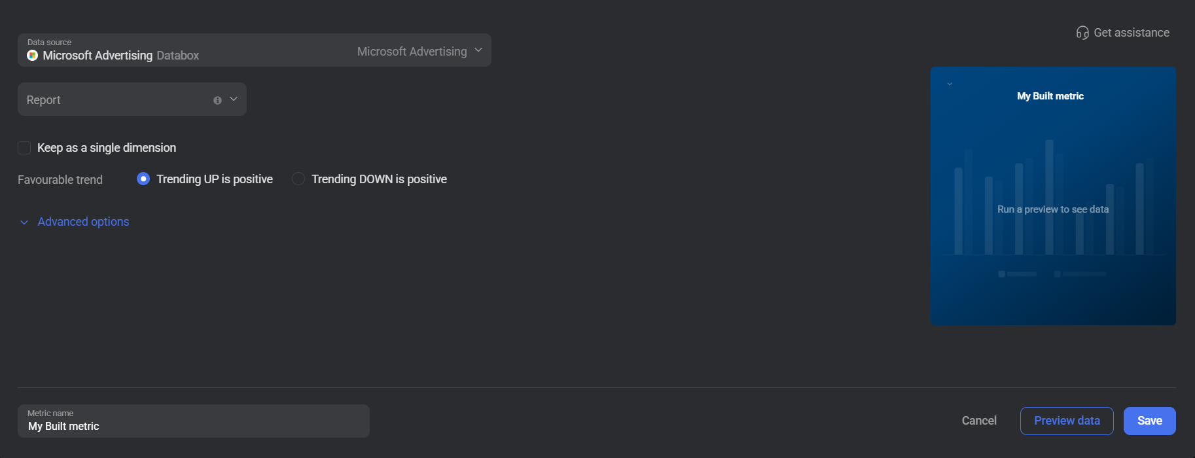The width and height of the screenshot is (1195, 458).
Task: Open the Data source dropdown
Action: pos(255,50)
